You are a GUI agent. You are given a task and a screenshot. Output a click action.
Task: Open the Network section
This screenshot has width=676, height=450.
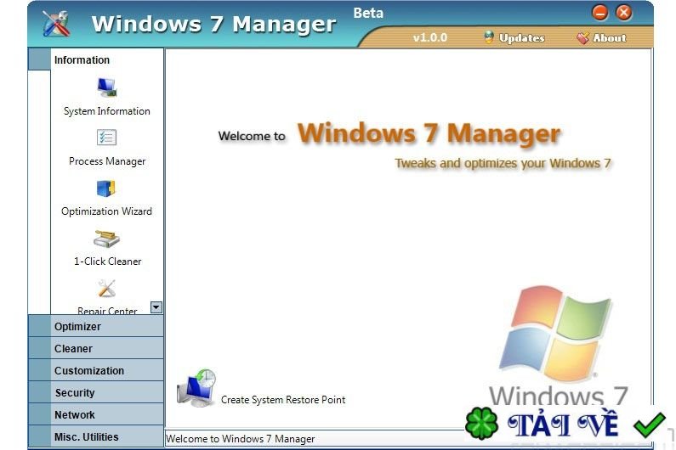pos(96,414)
